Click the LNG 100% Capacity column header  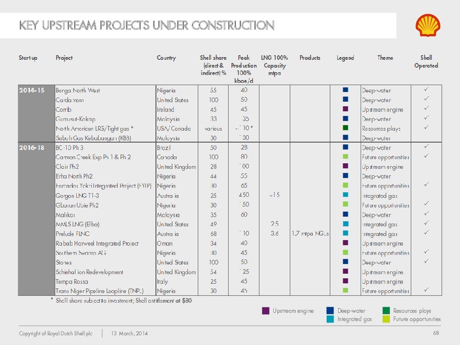[274, 65]
